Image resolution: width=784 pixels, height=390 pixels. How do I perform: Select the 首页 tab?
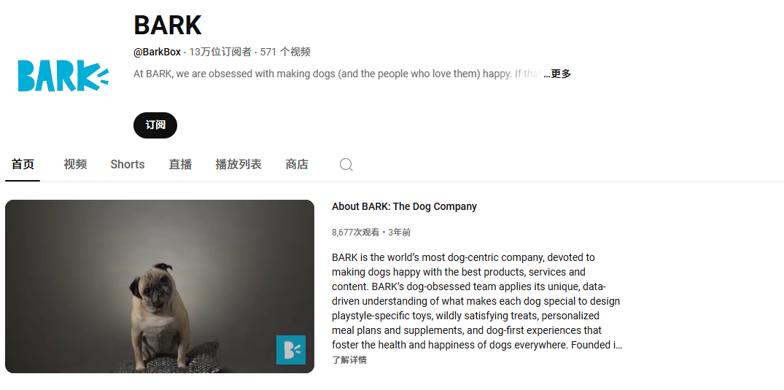23,165
